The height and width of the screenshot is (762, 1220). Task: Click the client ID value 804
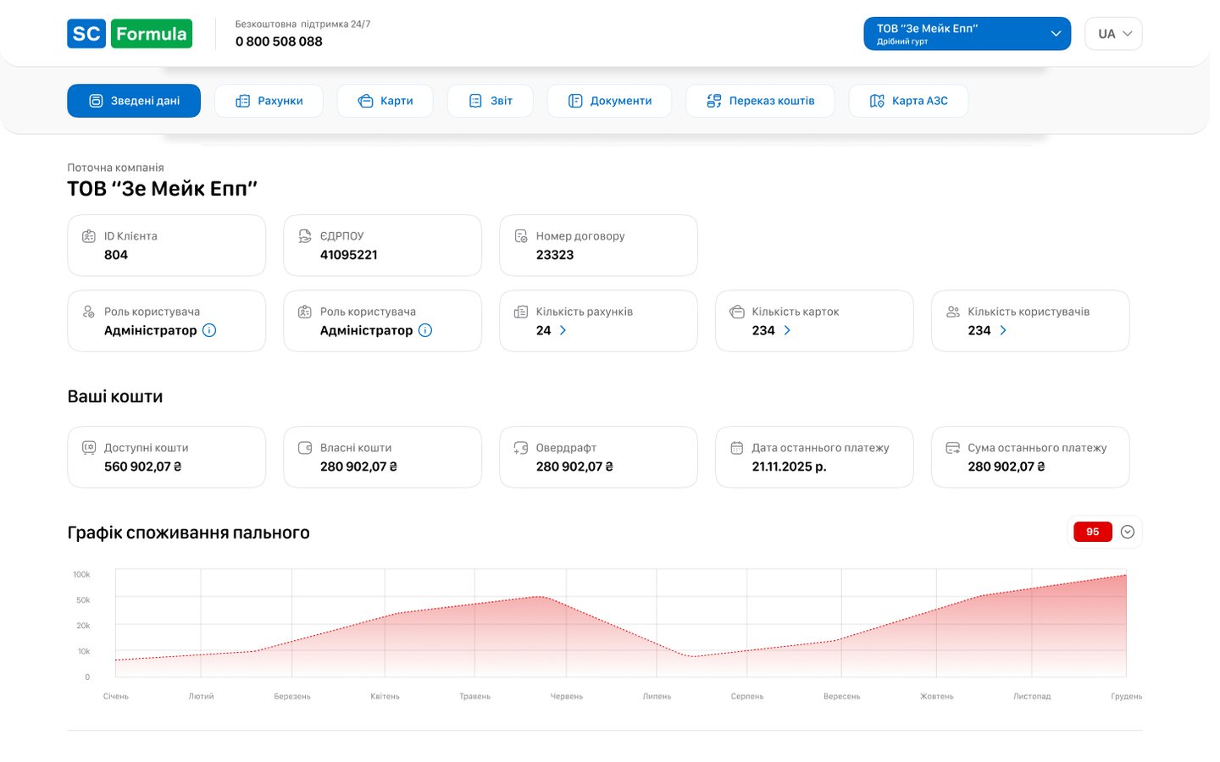(116, 255)
